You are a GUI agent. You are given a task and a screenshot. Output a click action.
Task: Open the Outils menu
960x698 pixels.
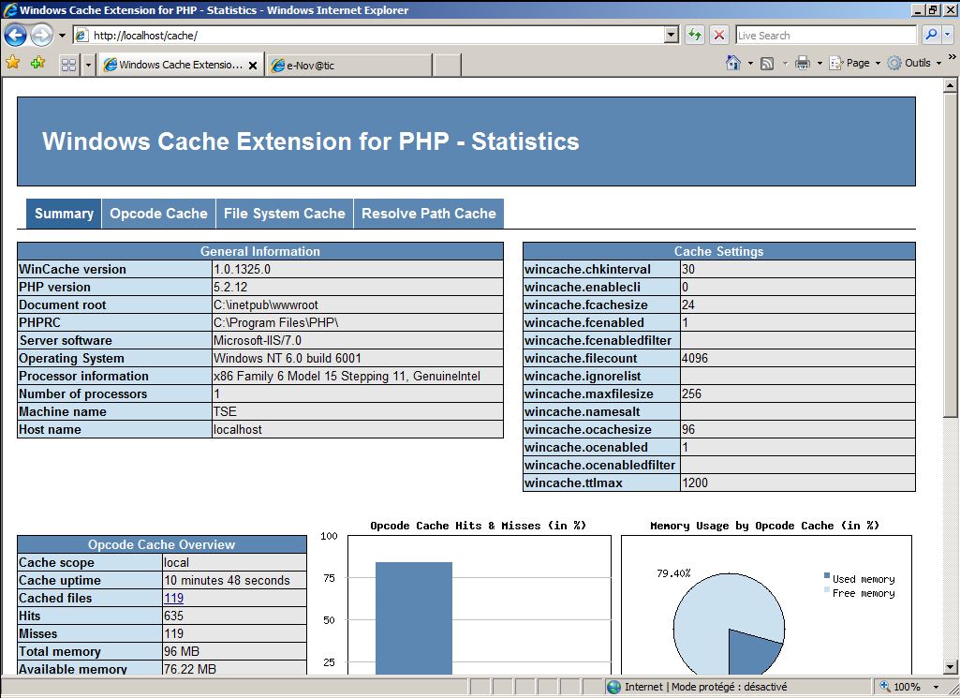915,63
